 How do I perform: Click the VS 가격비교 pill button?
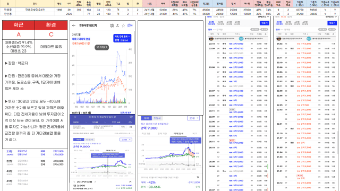[x=102, y=47]
